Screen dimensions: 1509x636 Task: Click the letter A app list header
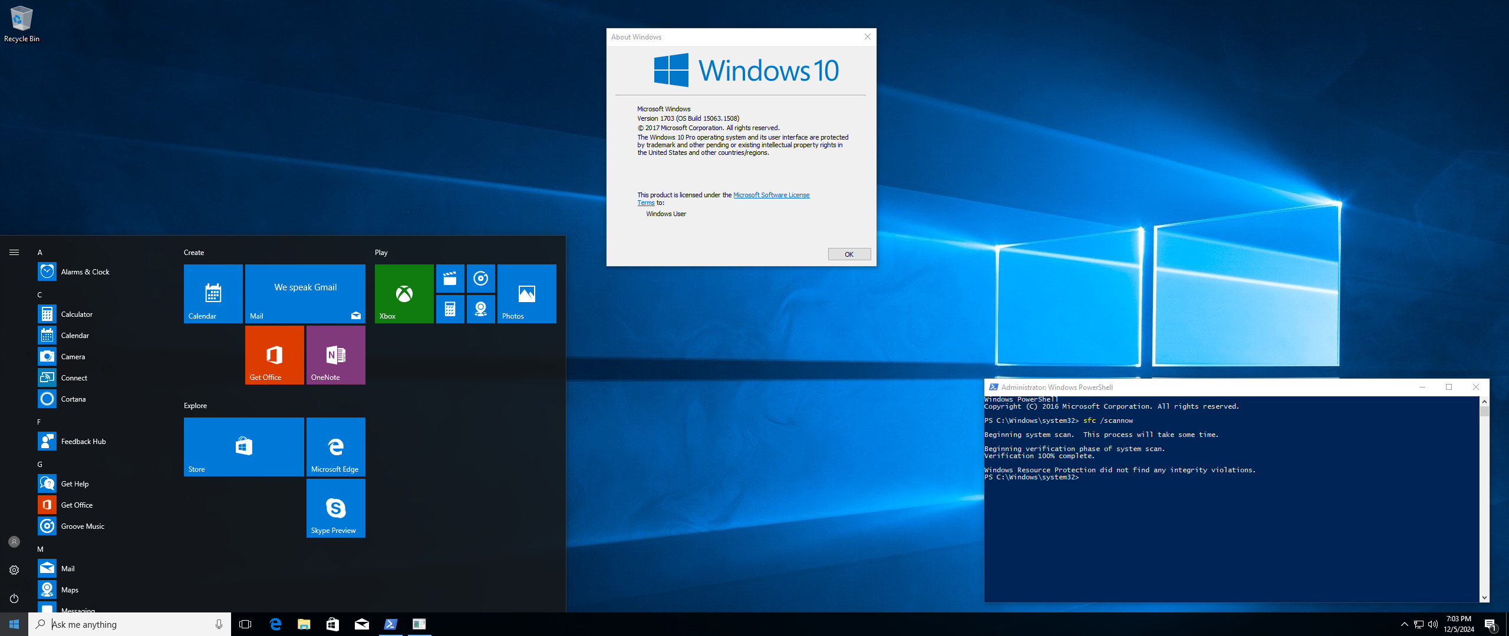(x=40, y=252)
